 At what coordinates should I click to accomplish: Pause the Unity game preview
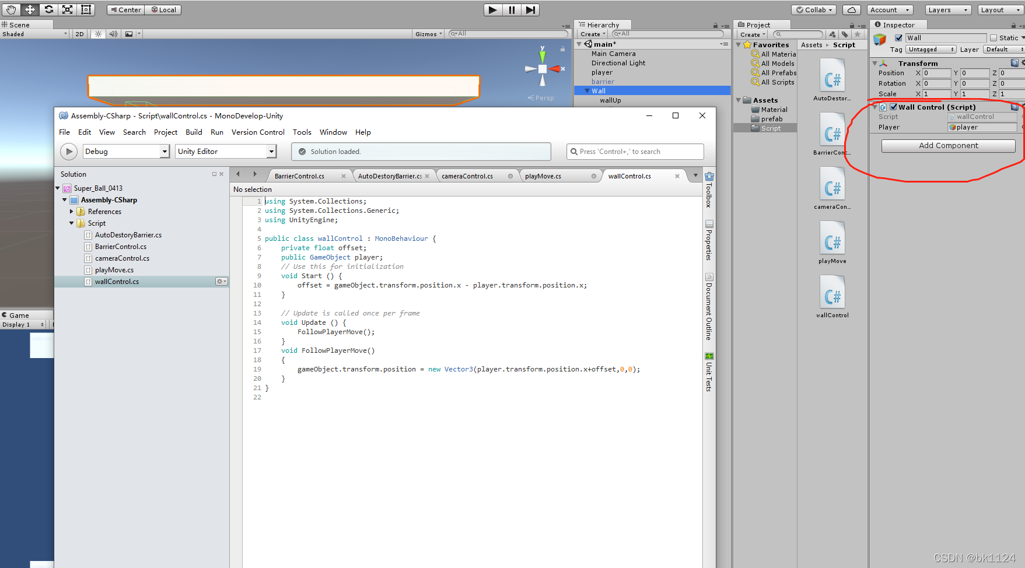pyautogui.click(x=512, y=9)
